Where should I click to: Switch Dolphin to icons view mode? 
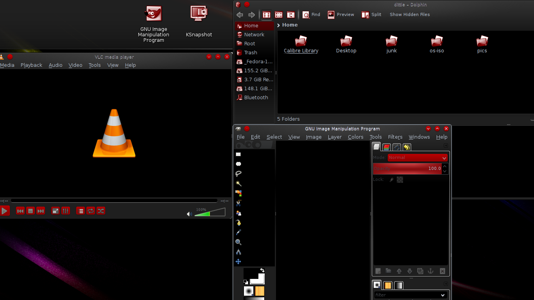(267, 15)
